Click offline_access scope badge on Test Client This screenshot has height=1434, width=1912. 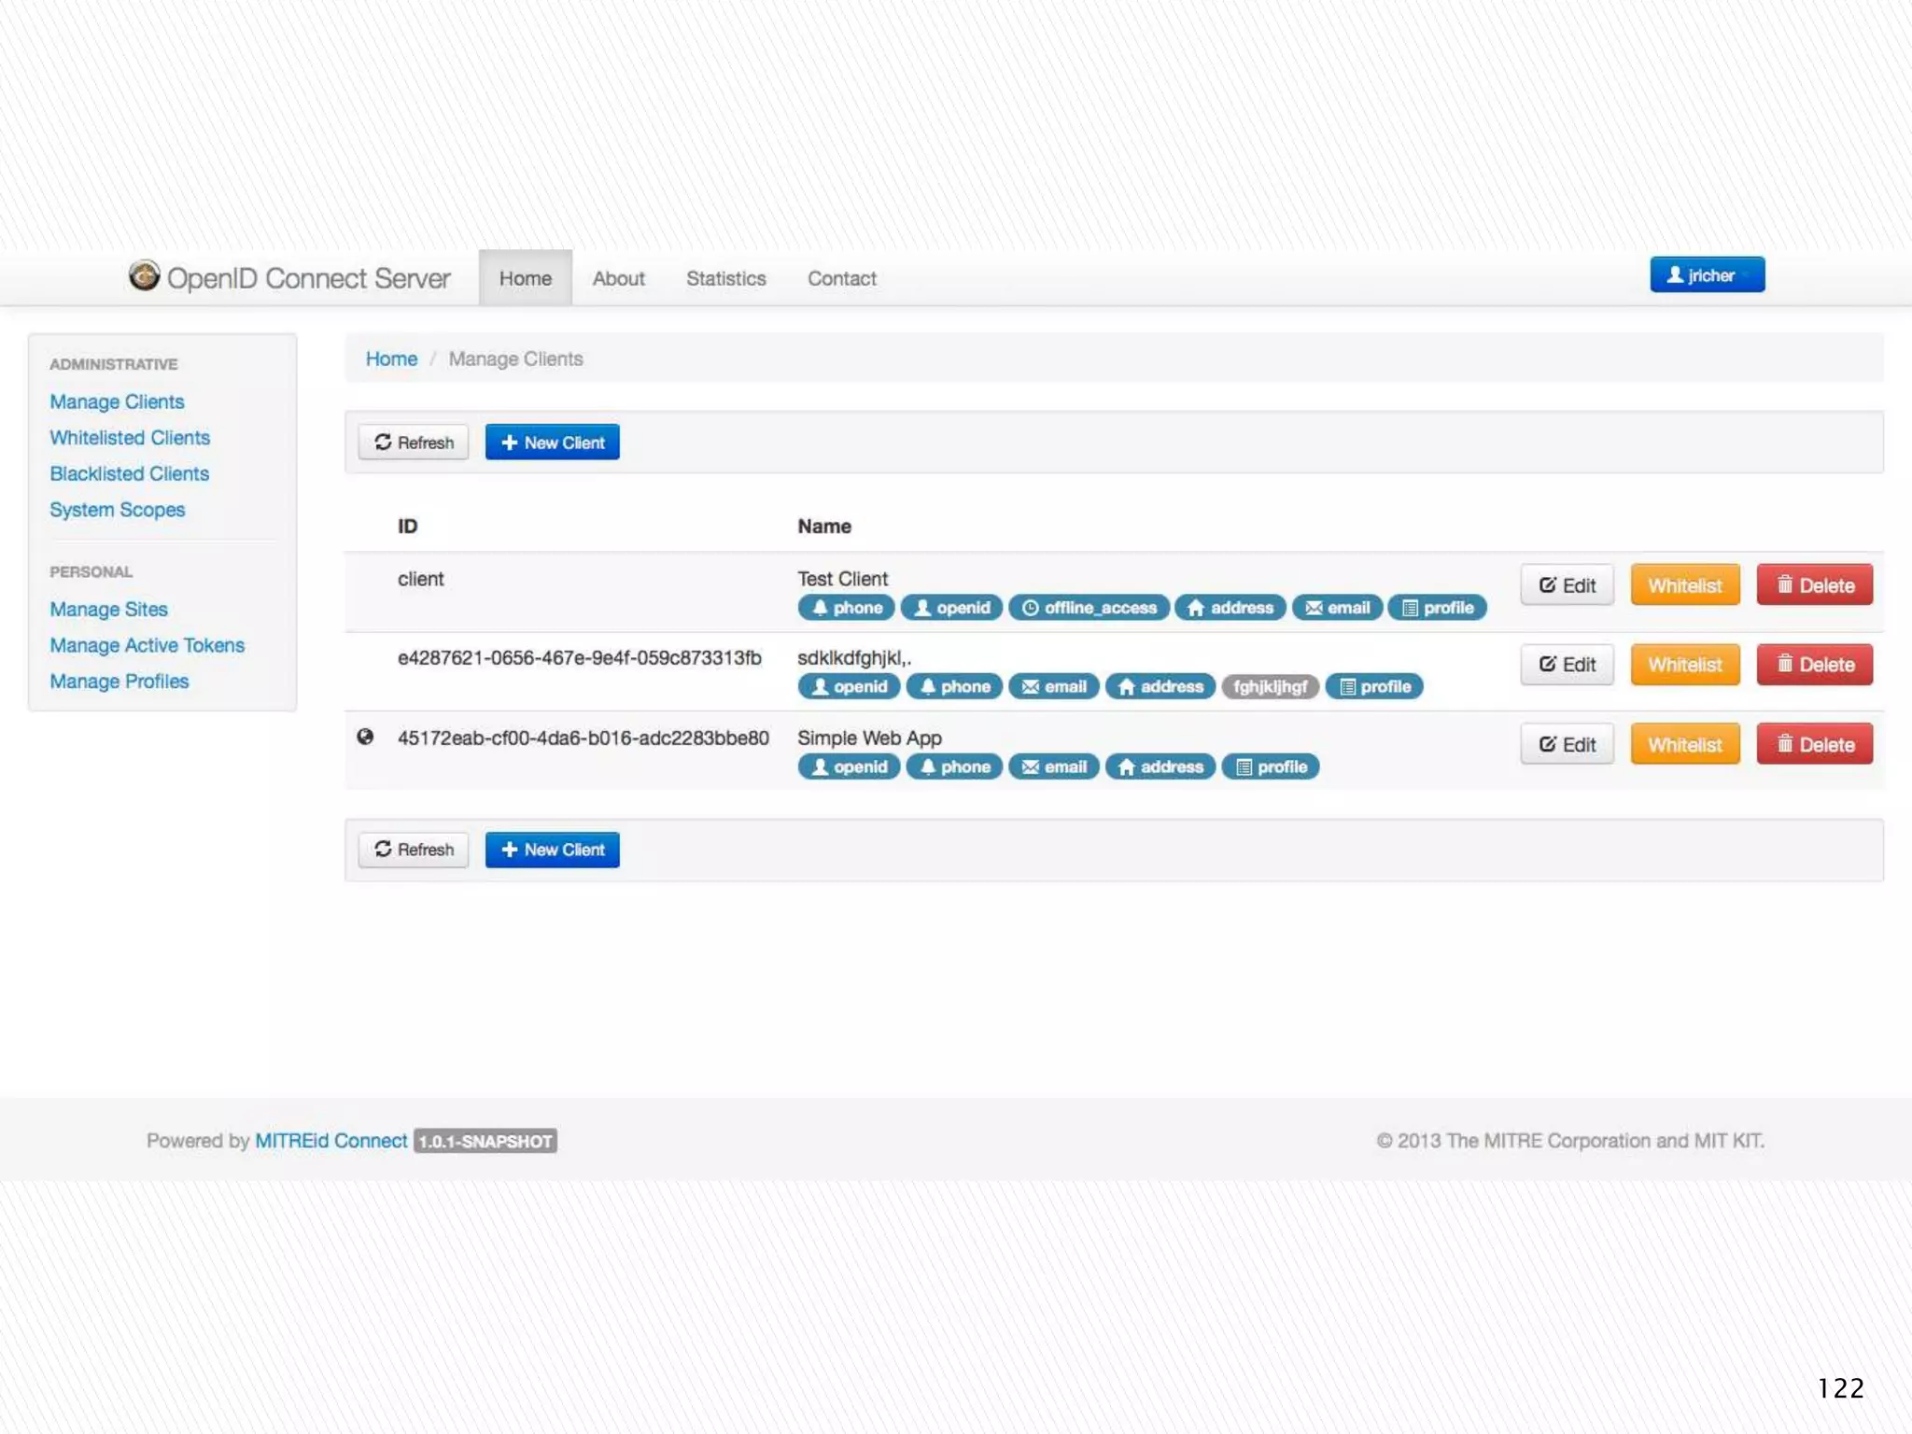1089,608
